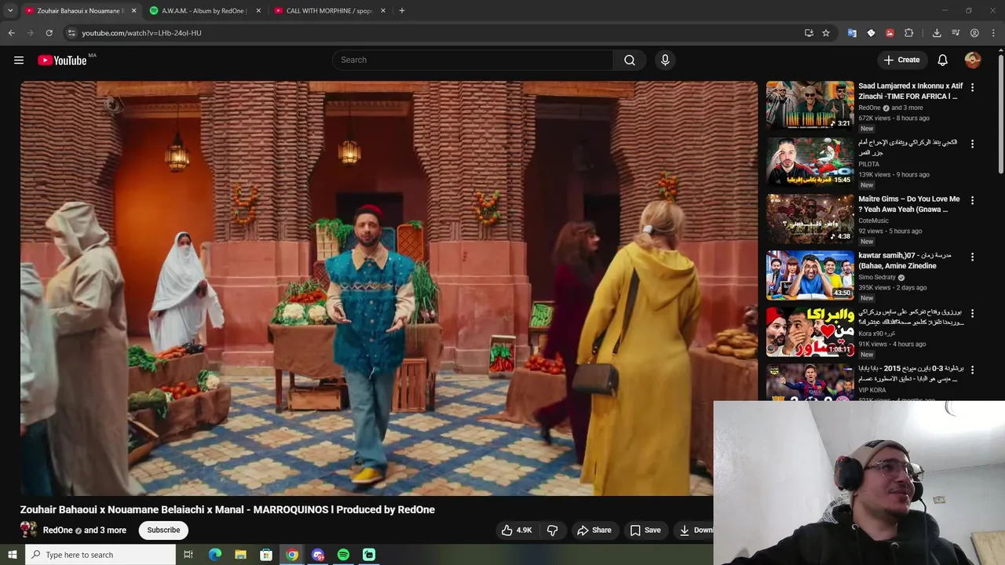
Task: Open Task View on the taskbar
Action: pyautogui.click(x=188, y=555)
